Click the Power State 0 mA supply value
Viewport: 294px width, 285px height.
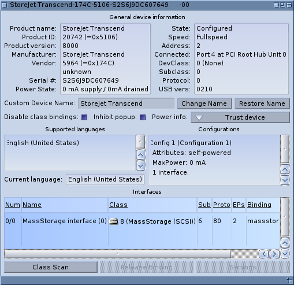105,89
